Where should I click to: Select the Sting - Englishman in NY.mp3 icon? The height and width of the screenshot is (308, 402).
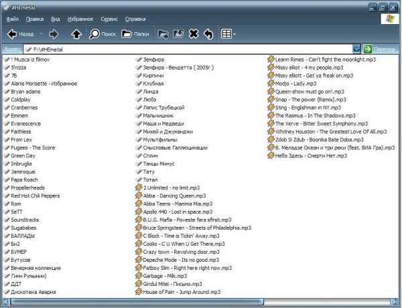(271, 107)
